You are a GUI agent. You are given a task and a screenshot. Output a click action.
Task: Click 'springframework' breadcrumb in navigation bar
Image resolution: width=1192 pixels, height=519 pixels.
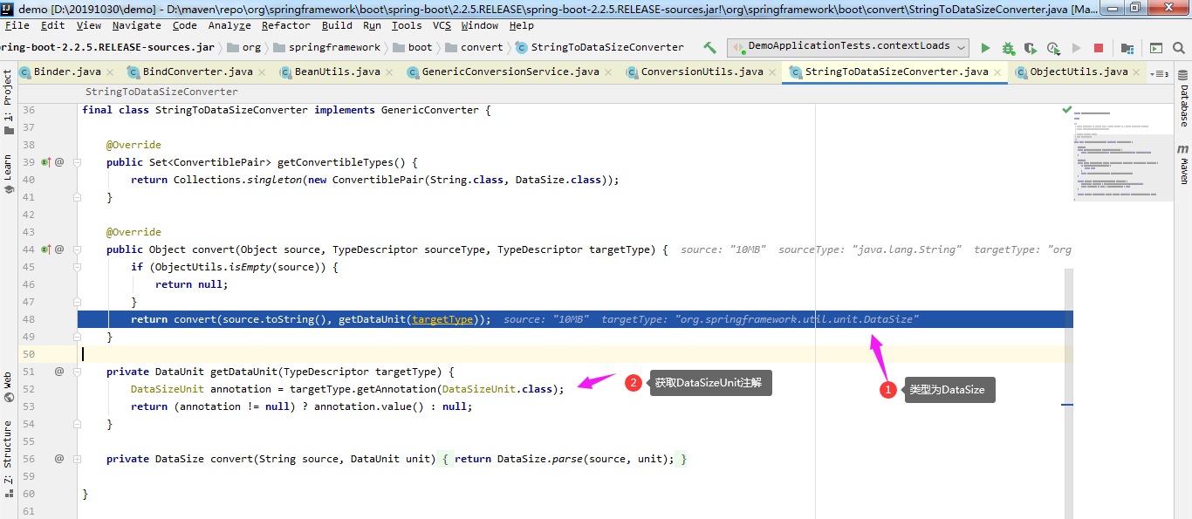[x=326, y=47]
